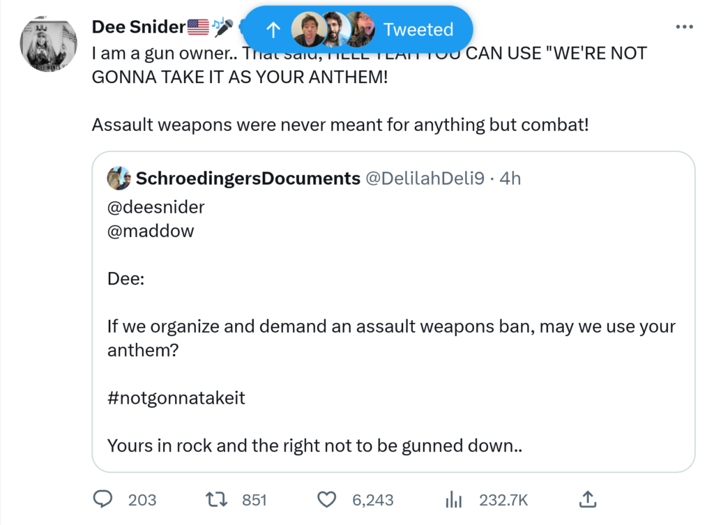Click the share upload icon
The image size is (714, 525).
coord(587,499)
